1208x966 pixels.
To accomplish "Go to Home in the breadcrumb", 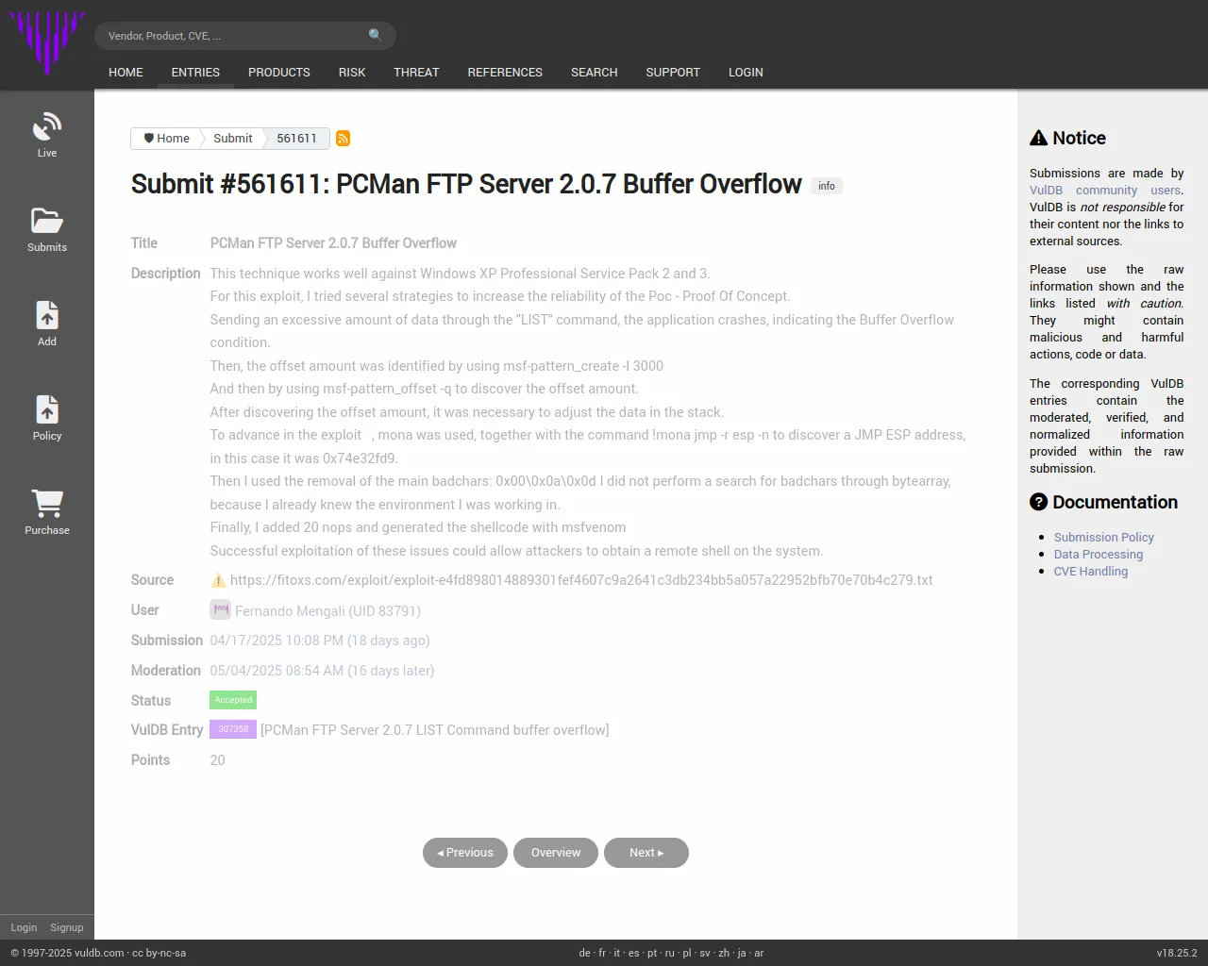I will (166, 139).
